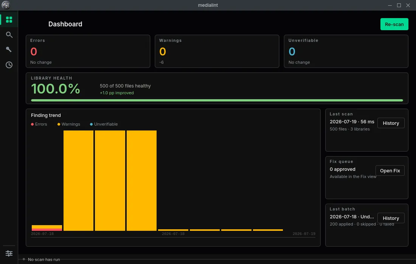
Task: Click the Dashboard page title
Action: coord(65,24)
